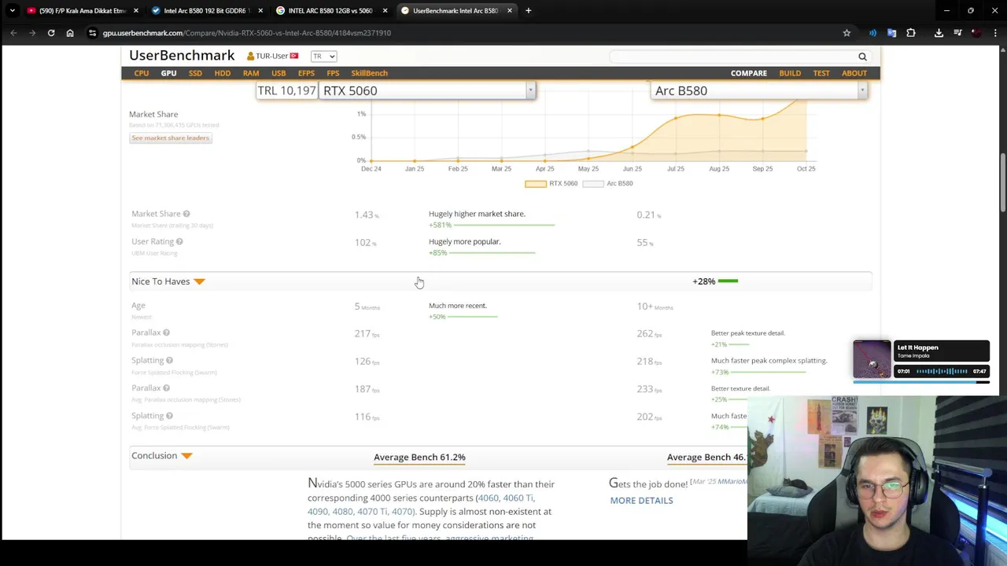Toggle the RTX 5060 chart legend swatch
1007x566 pixels.
[x=535, y=184]
